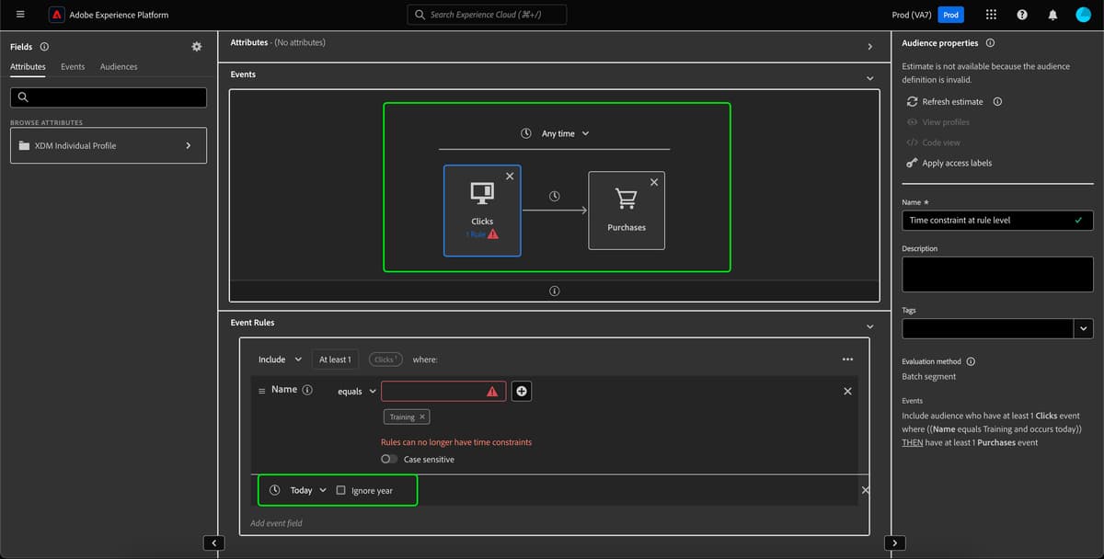Enable the Ignore year checkbox
Screen dimensions: 1104x559
(x=340, y=490)
